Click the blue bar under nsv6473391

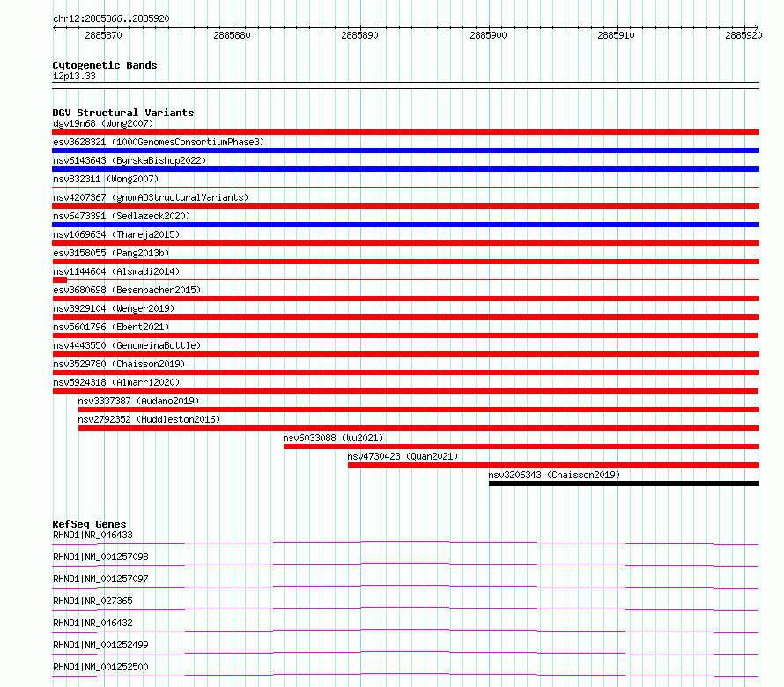pos(405,225)
